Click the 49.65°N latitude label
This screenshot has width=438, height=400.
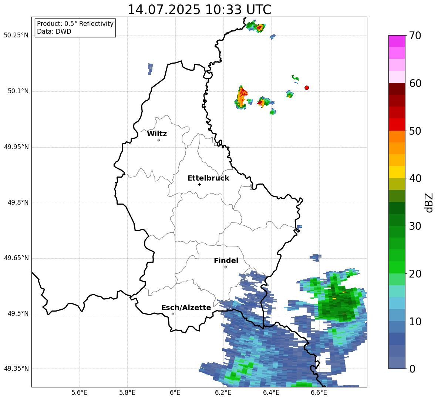click(x=16, y=258)
